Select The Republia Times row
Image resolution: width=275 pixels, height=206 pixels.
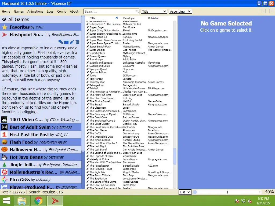click(x=129, y=169)
